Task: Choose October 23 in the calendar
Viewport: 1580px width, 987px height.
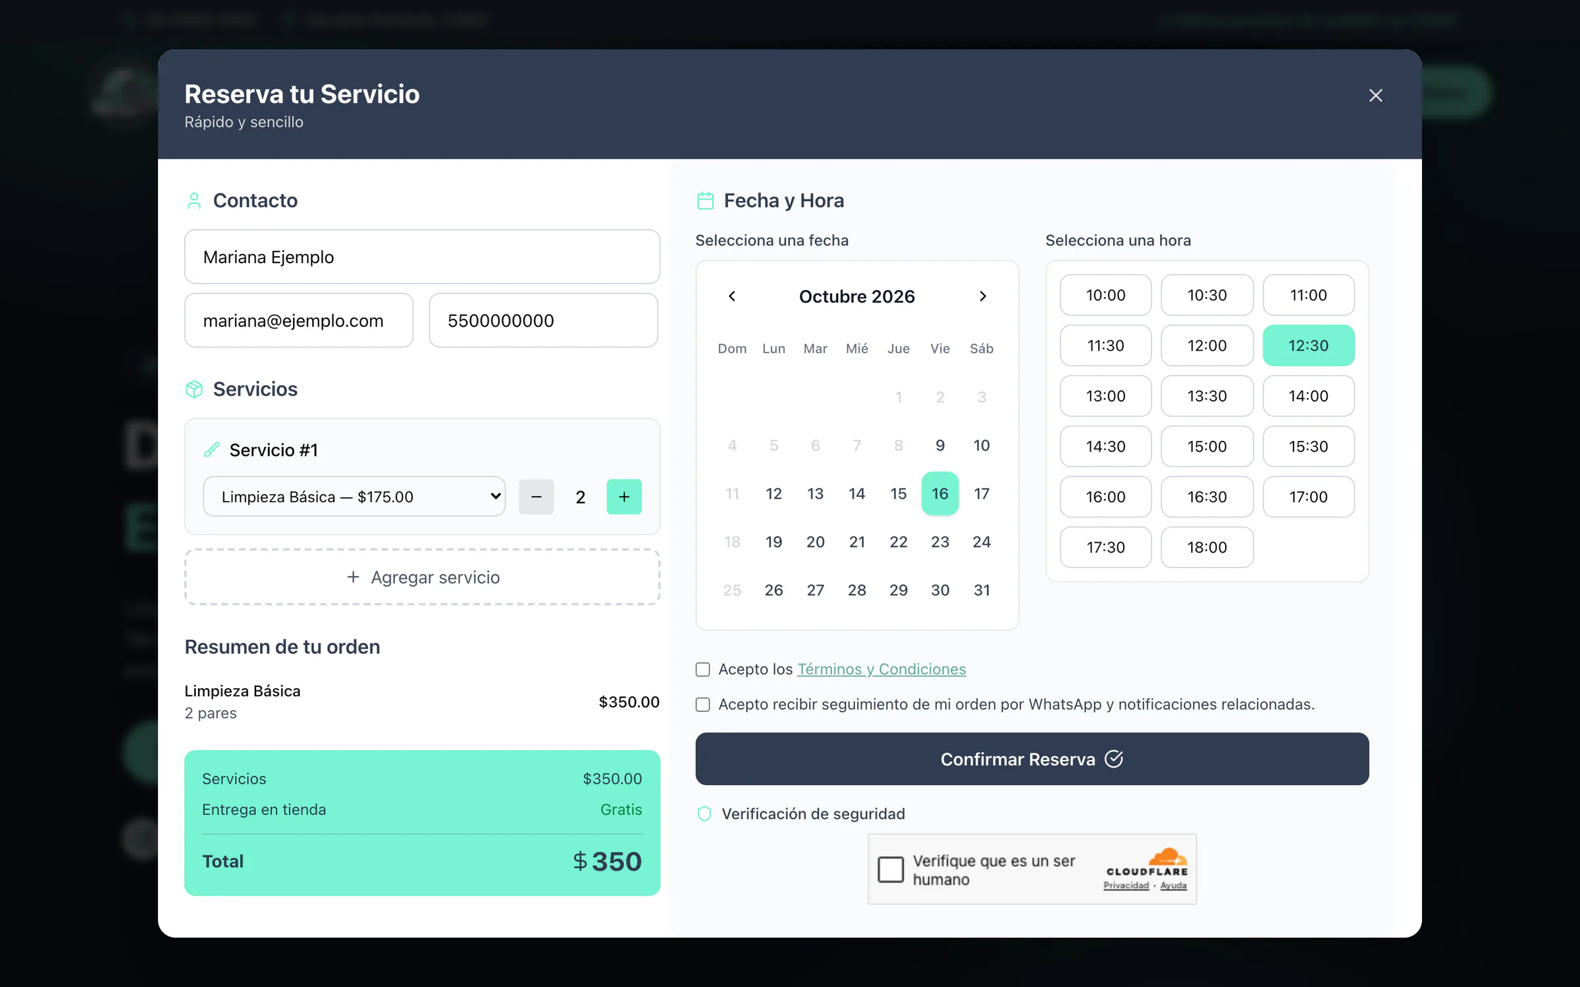Action: pos(939,542)
